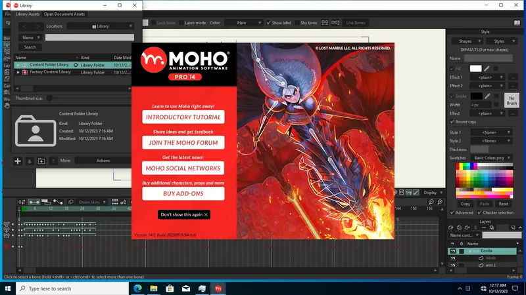This screenshot has width=526, height=295.
Task: Click the white Fill color swatch
Action: [x=475, y=68]
